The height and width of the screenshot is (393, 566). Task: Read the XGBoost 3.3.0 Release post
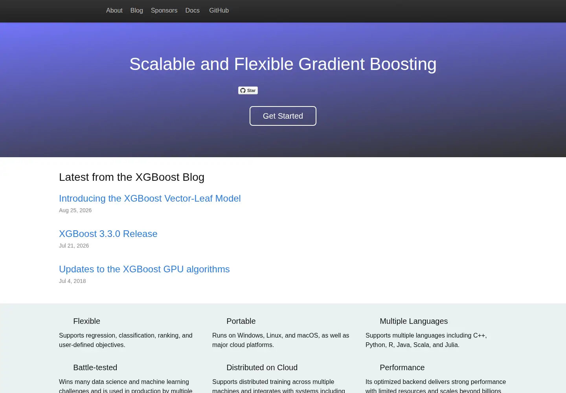(108, 234)
